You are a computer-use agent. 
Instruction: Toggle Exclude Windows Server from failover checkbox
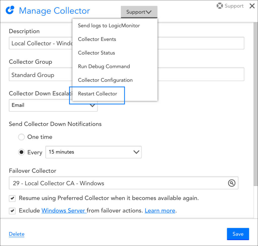click(x=12, y=211)
